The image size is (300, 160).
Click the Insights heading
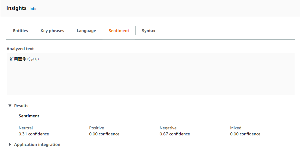(x=16, y=8)
